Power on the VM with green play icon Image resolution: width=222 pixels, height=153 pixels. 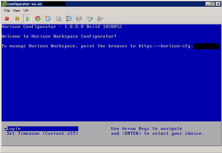[28, 18]
